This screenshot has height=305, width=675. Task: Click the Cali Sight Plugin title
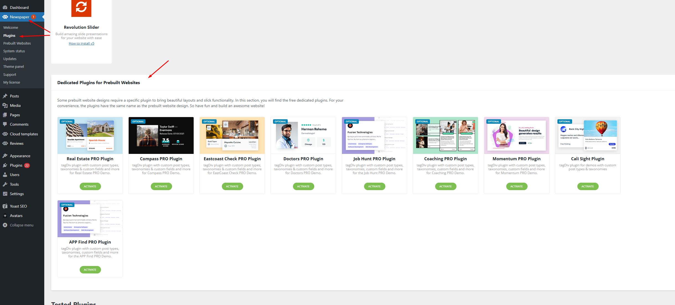click(x=588, y=159)
